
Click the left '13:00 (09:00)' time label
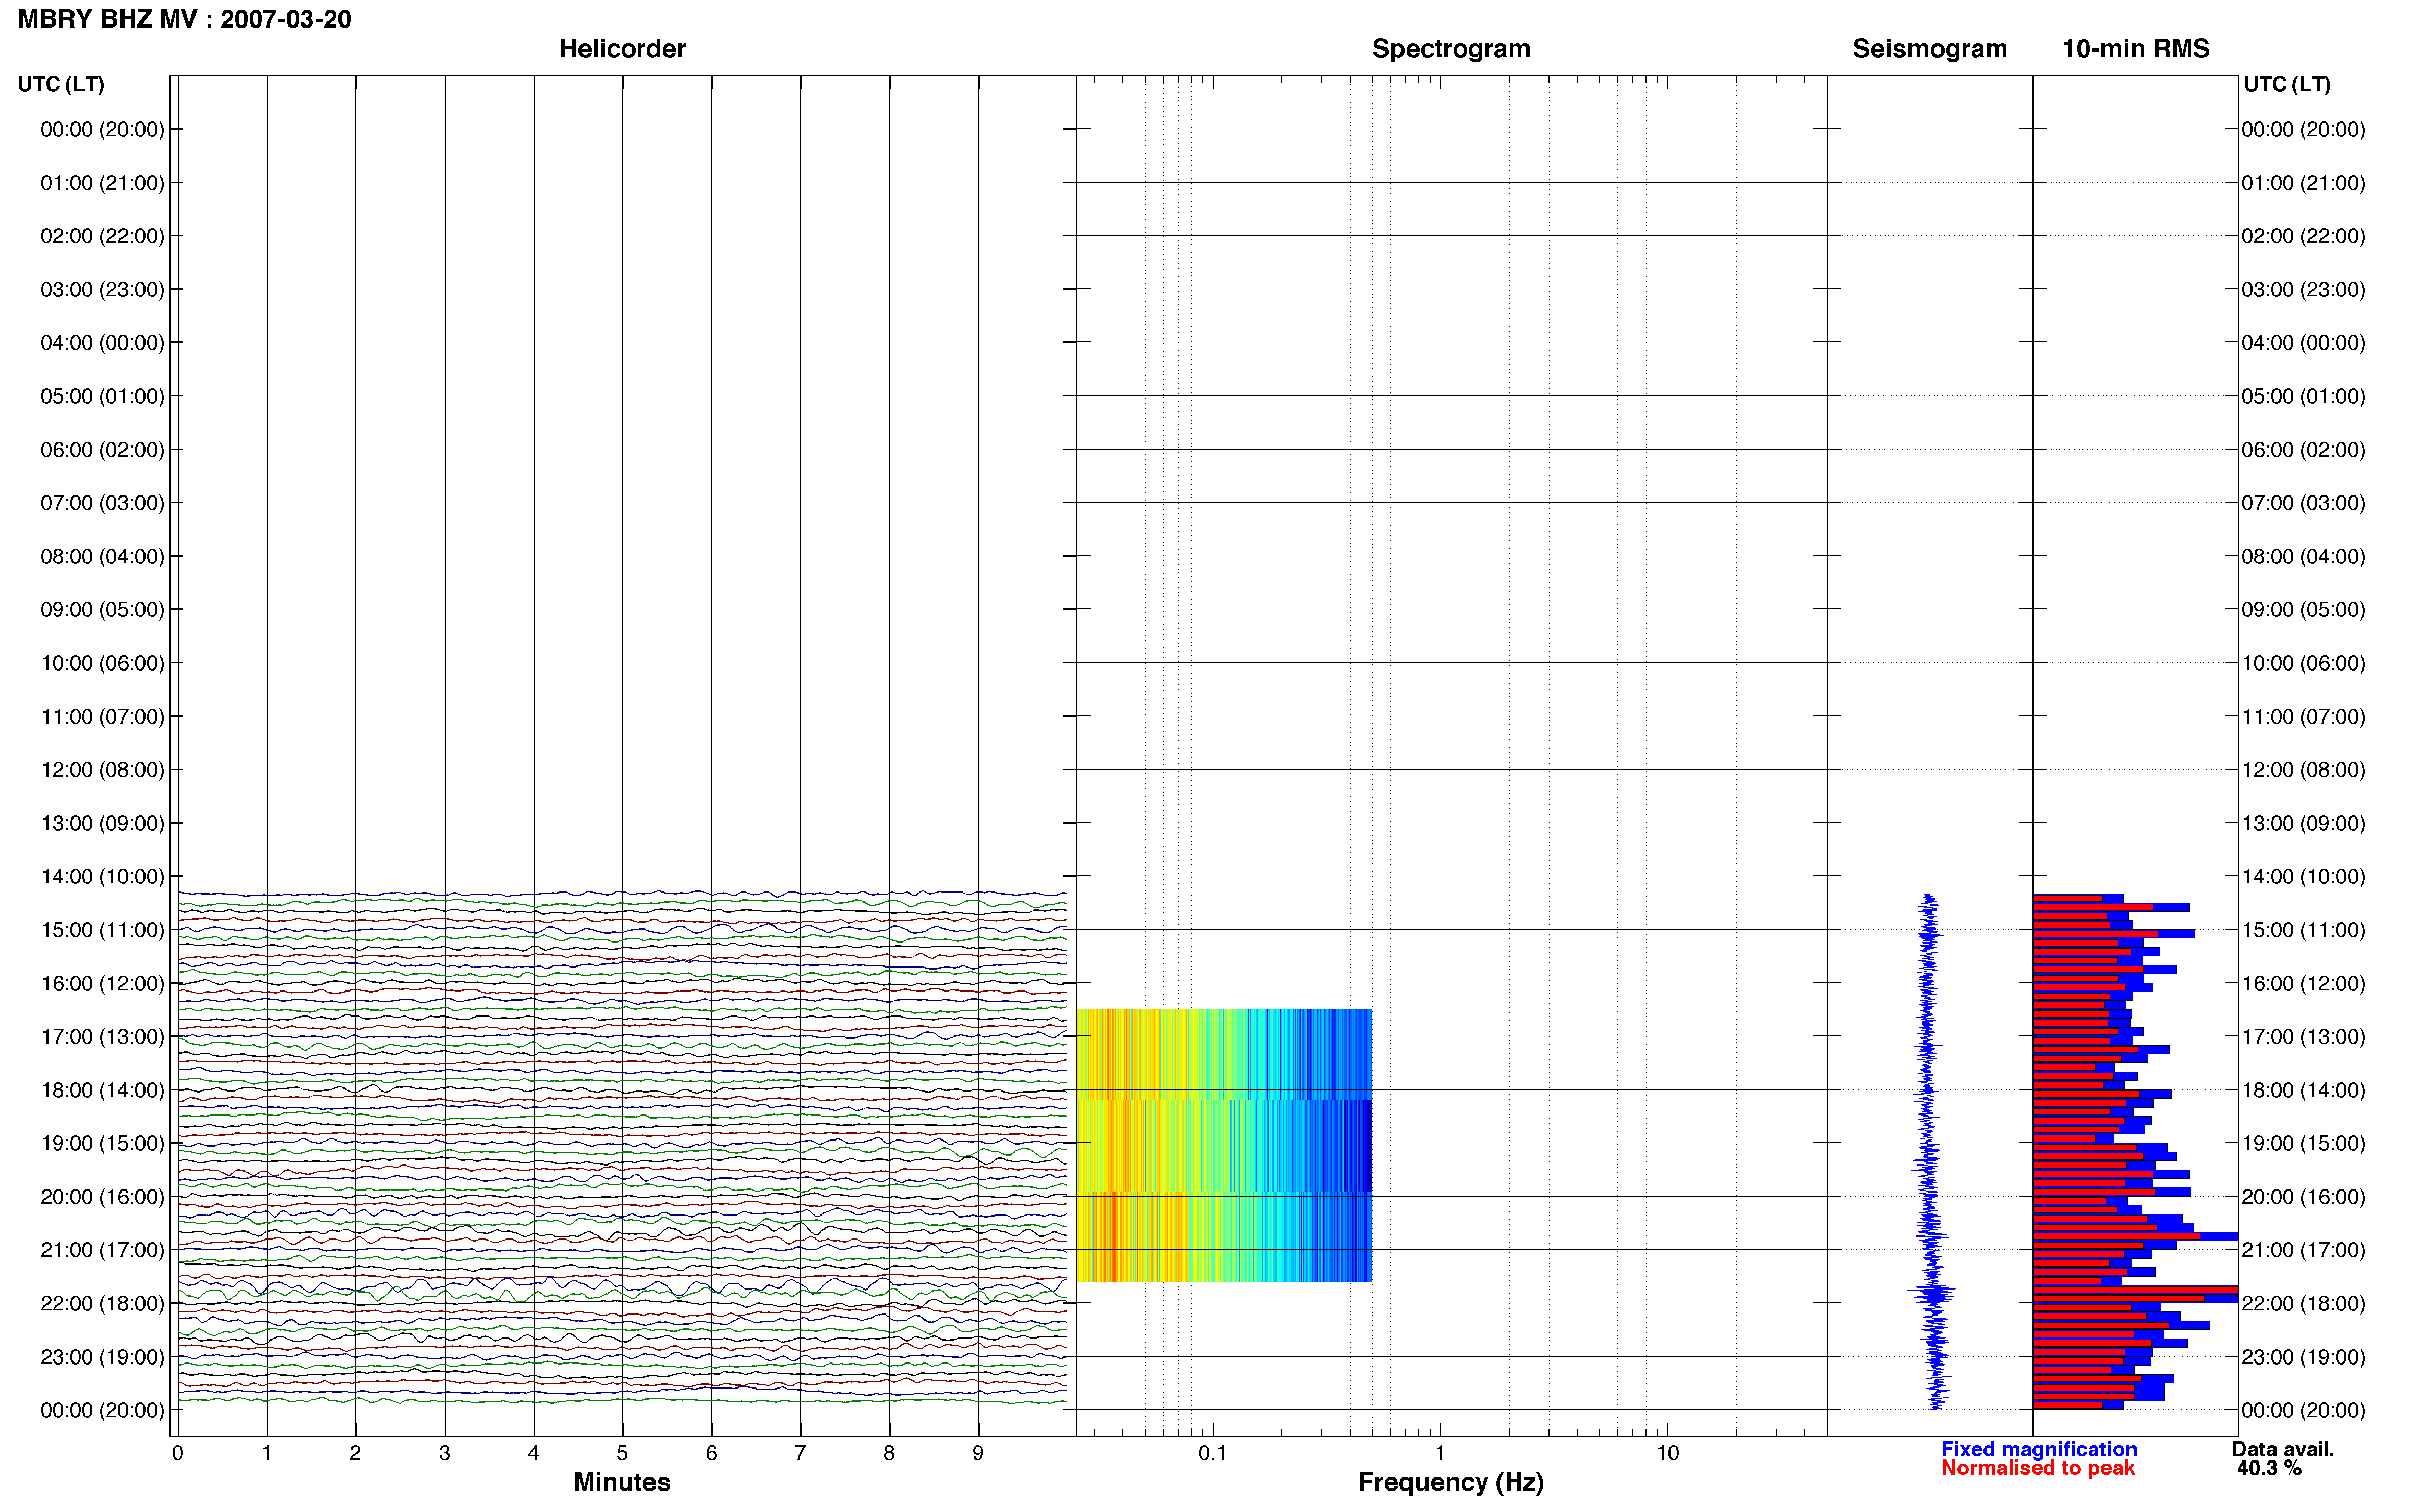click(103, 823)
